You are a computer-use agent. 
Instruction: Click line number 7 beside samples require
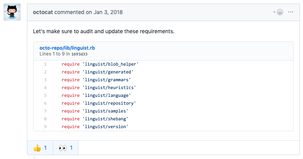tap(45, 111)
